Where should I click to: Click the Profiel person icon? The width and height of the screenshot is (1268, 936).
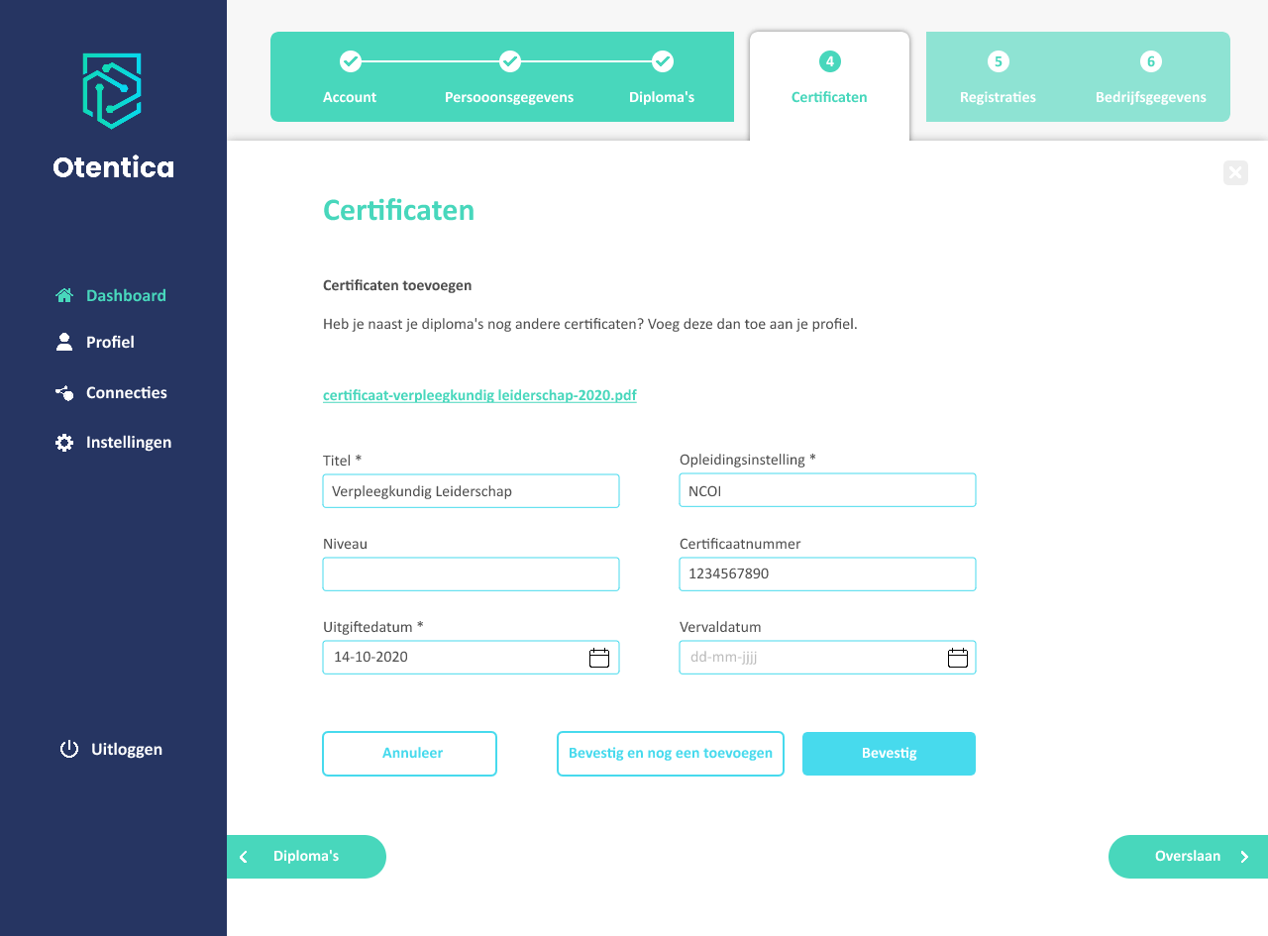pos(64,342)
